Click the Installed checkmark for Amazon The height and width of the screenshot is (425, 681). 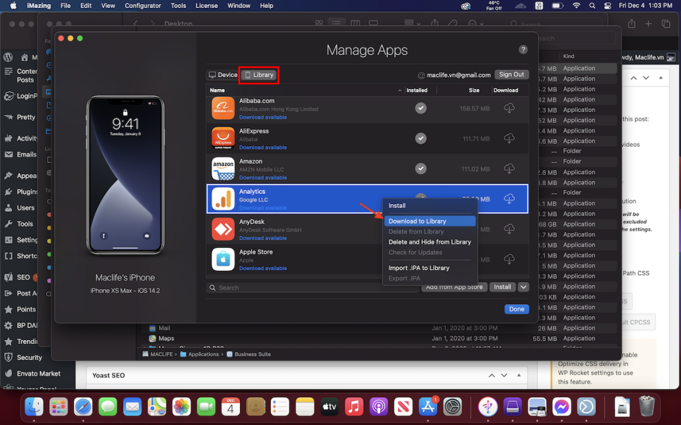(420, 169)
